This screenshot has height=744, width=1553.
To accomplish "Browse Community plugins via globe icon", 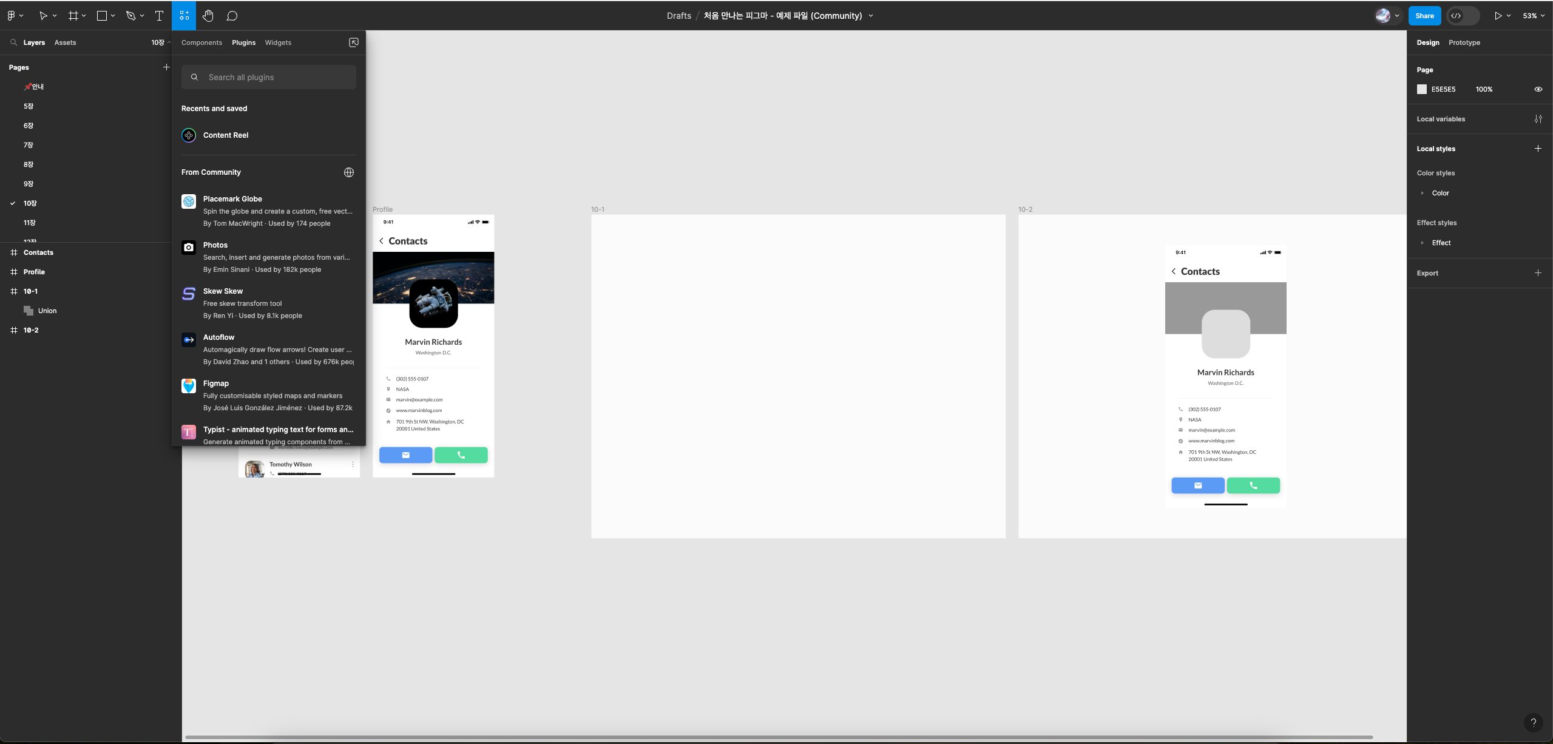I will click(x=349, y=172).
